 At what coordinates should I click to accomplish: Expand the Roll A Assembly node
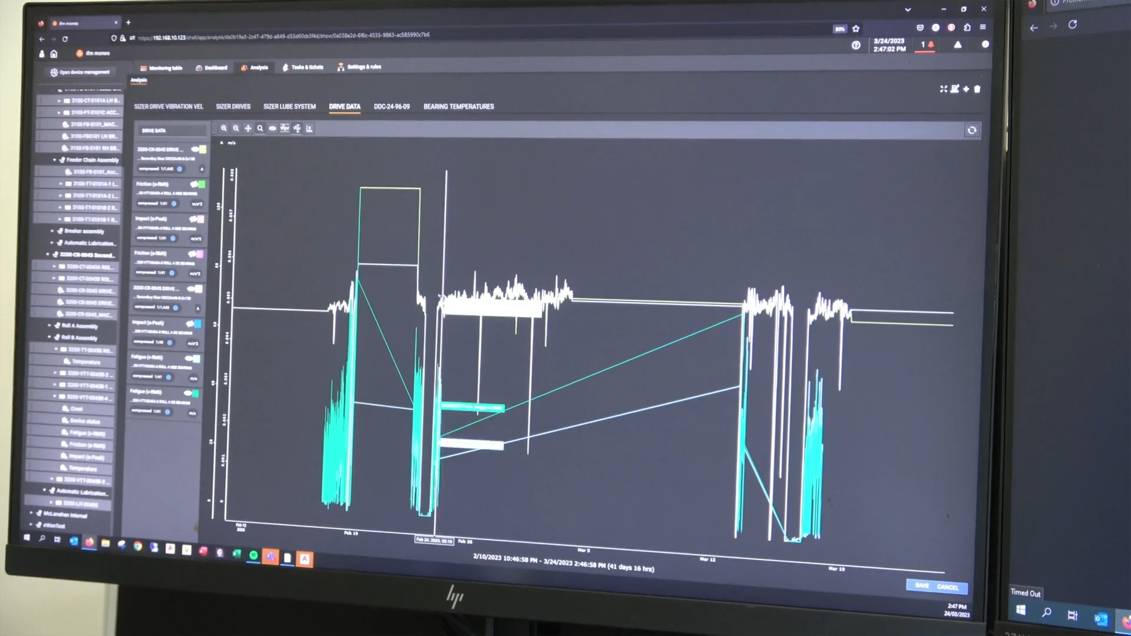click(49, 325)
